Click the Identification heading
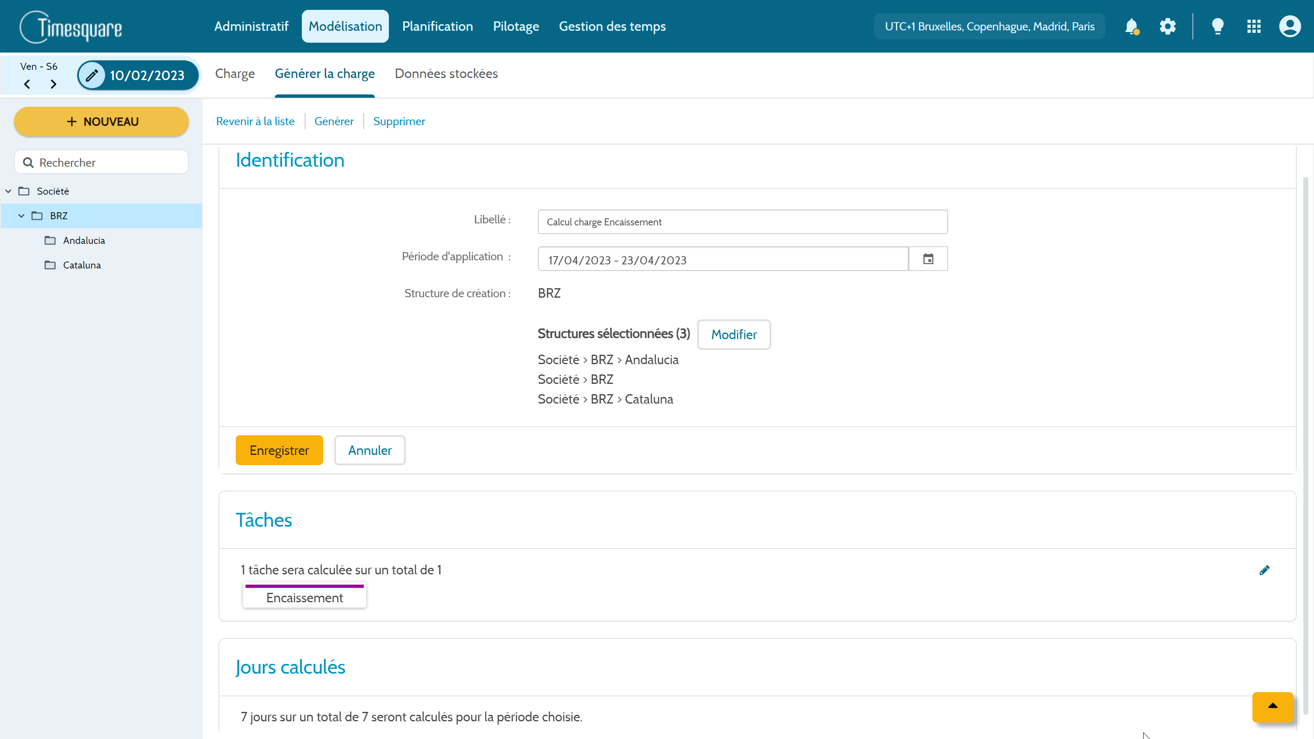This screenshot has width=1314, height=739. pyautogui.click(x=290, y=161)
